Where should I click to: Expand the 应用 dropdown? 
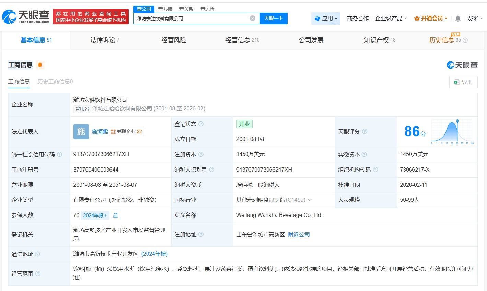326,19
